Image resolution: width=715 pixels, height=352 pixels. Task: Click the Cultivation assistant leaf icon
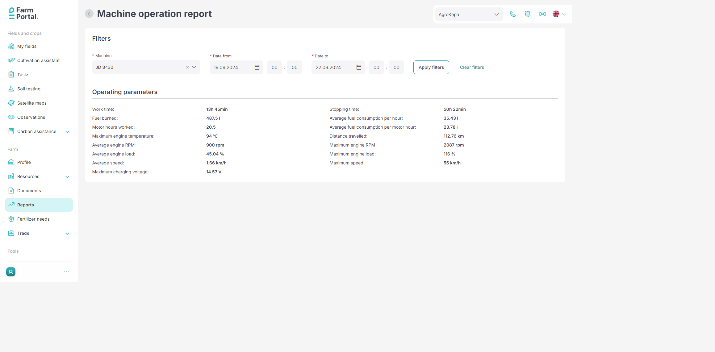[11, 60]
